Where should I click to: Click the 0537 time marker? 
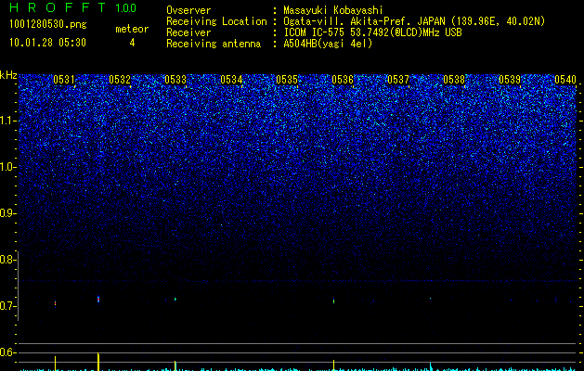click(x=398, y=80)
